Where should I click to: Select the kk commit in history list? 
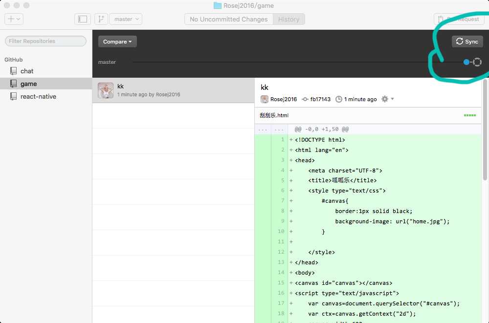tap(174, 90)
